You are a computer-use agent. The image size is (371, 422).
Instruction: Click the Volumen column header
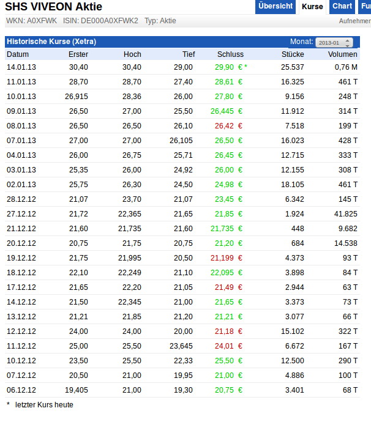pos(342,54)
